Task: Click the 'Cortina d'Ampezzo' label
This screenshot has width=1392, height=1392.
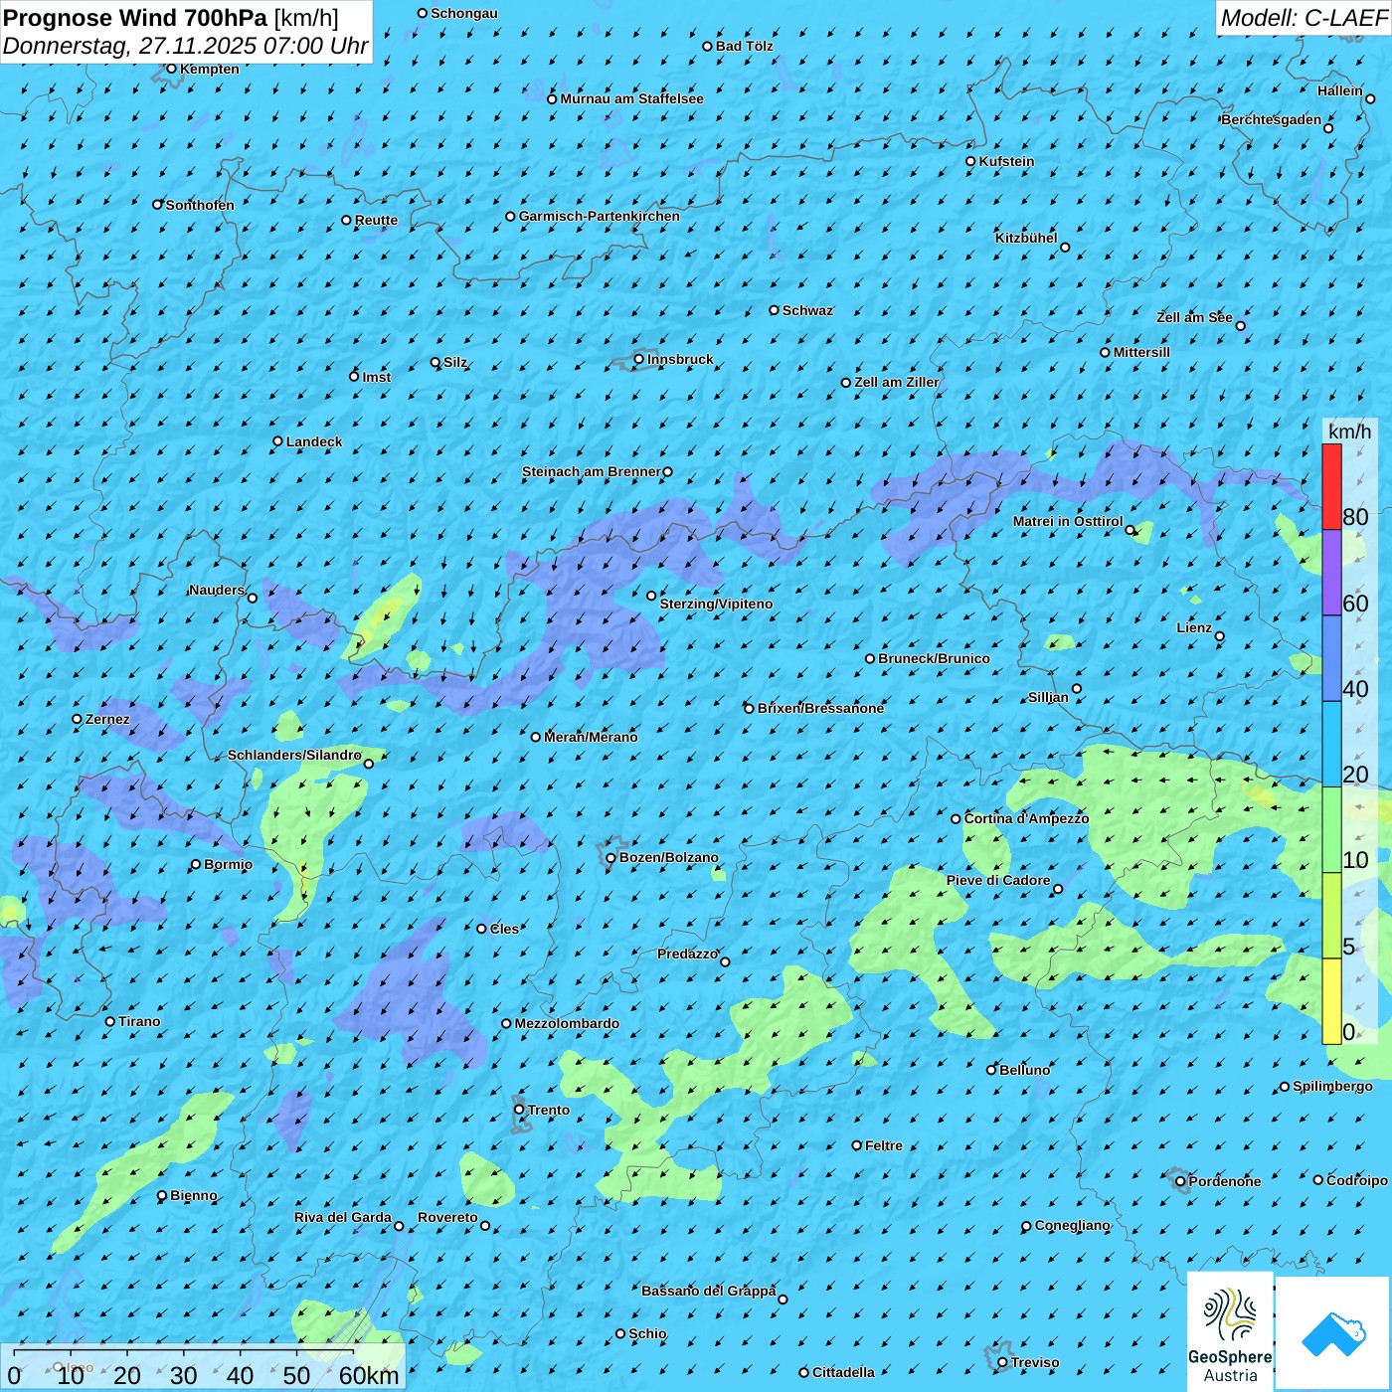Action: tap(1026, 818)
